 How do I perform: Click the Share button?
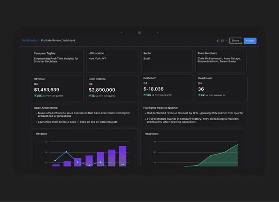[x=235, y=41]
